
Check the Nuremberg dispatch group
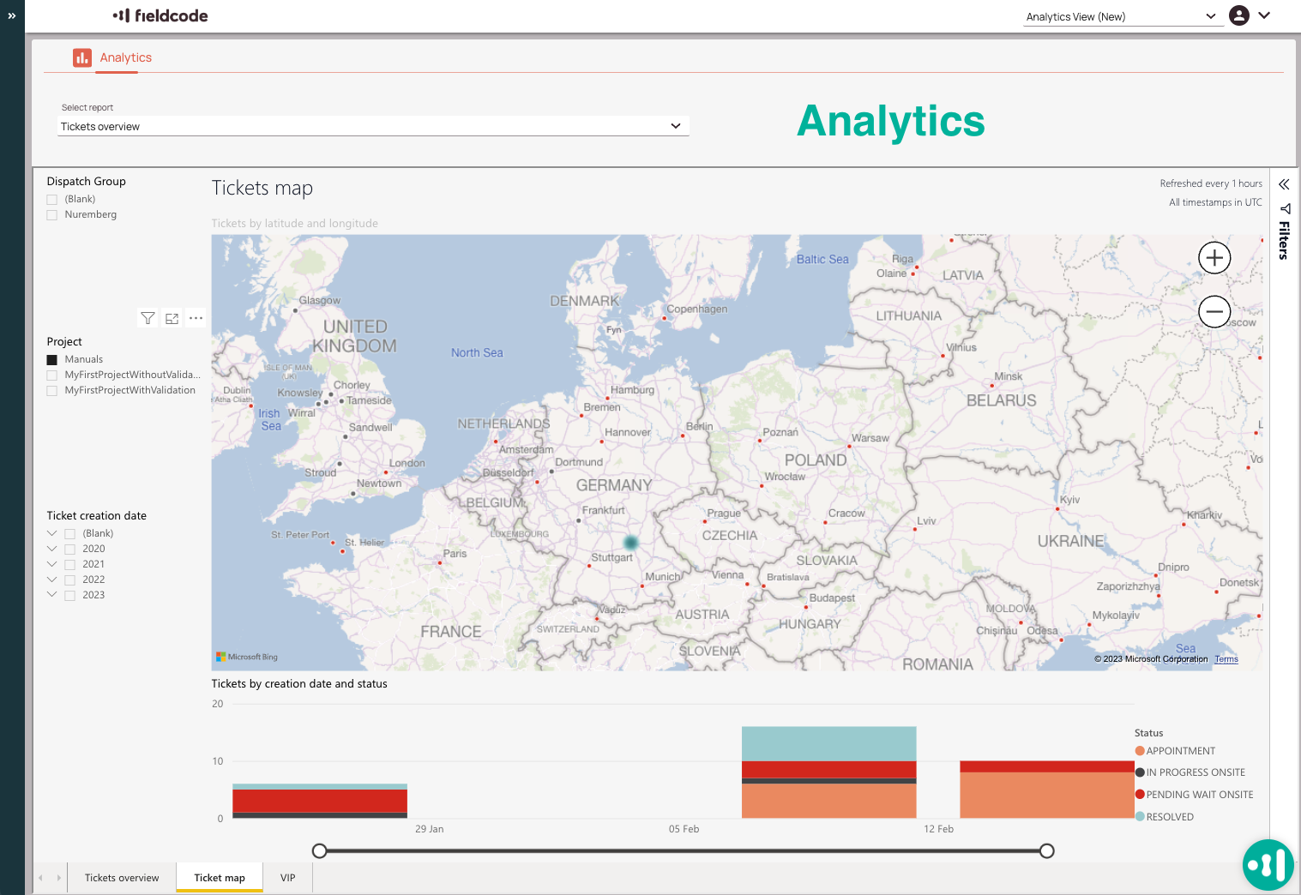[52, 215]
